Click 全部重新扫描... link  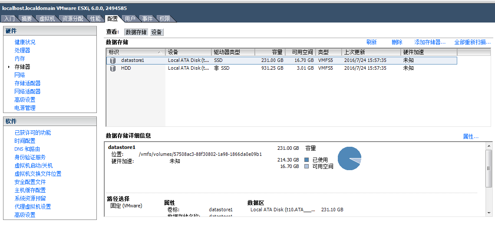coord(472,42)
